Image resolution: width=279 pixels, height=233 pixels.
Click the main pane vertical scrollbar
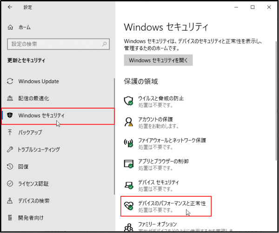coord(276,100)
